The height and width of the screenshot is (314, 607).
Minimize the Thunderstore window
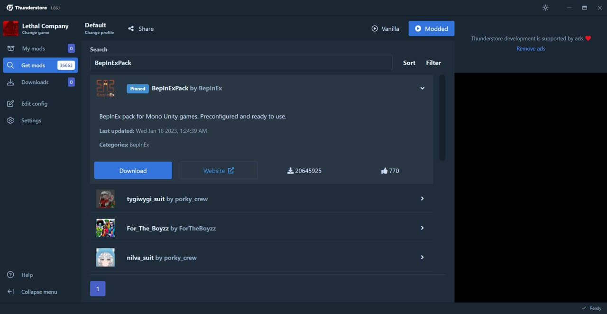click(569, 8)
